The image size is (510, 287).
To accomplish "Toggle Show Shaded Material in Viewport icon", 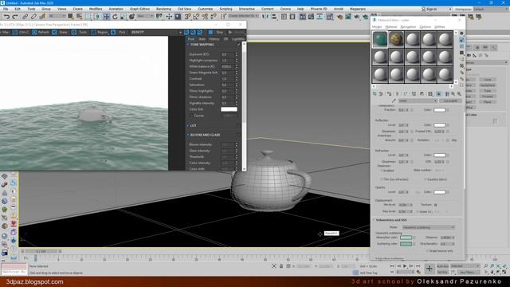I will pos(439,94).
